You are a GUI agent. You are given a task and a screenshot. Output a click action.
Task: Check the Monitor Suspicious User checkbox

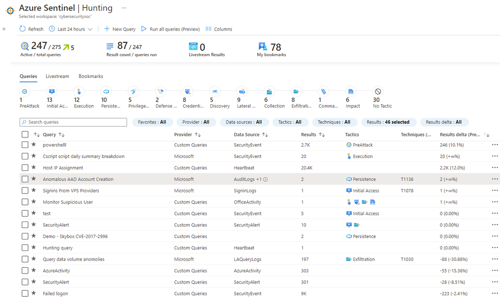click(x=25, y=202)
